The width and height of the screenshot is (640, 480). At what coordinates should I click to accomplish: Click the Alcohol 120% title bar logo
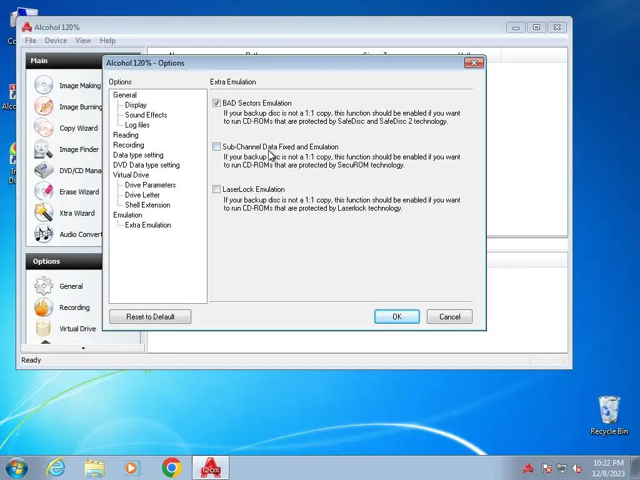pos(27,27)
